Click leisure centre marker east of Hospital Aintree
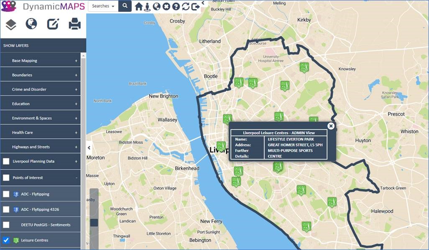429x250 pixels. point(304,67)
